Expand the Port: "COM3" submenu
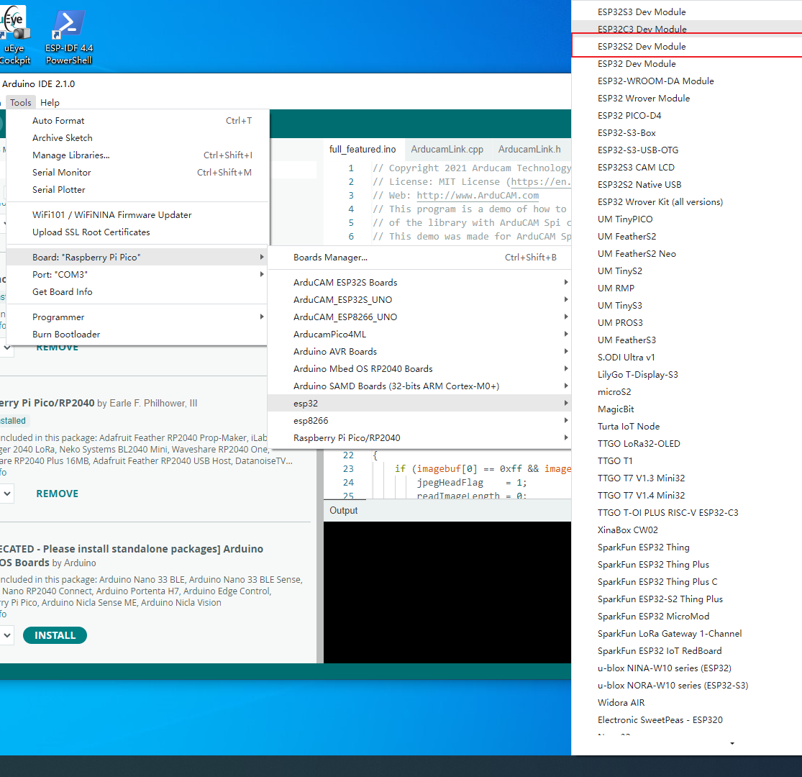This screenshot has height=777, width=802. click(x=137, y=275)
